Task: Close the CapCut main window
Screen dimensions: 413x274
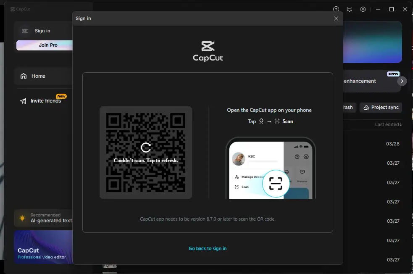Action: click(405, 9)
